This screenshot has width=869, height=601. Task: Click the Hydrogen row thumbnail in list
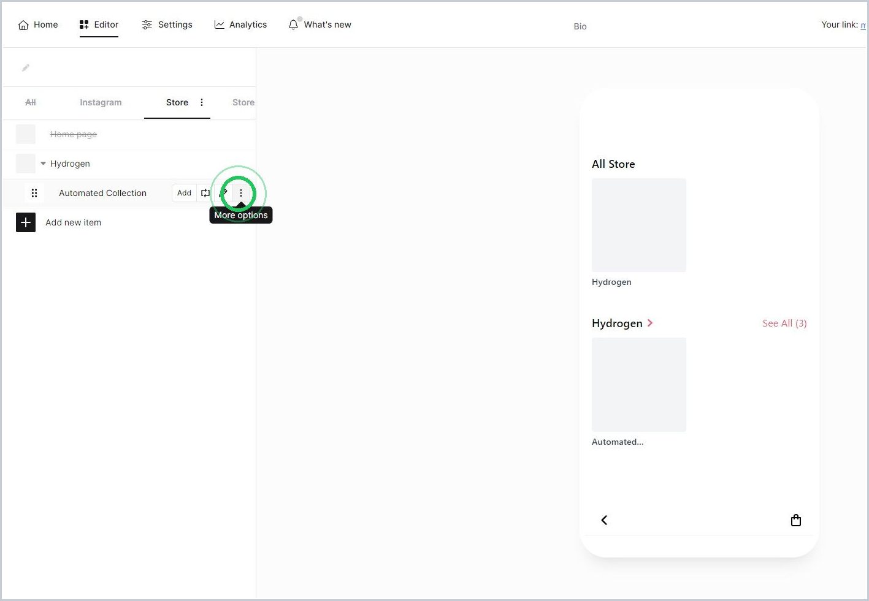(x=26, y=164)
